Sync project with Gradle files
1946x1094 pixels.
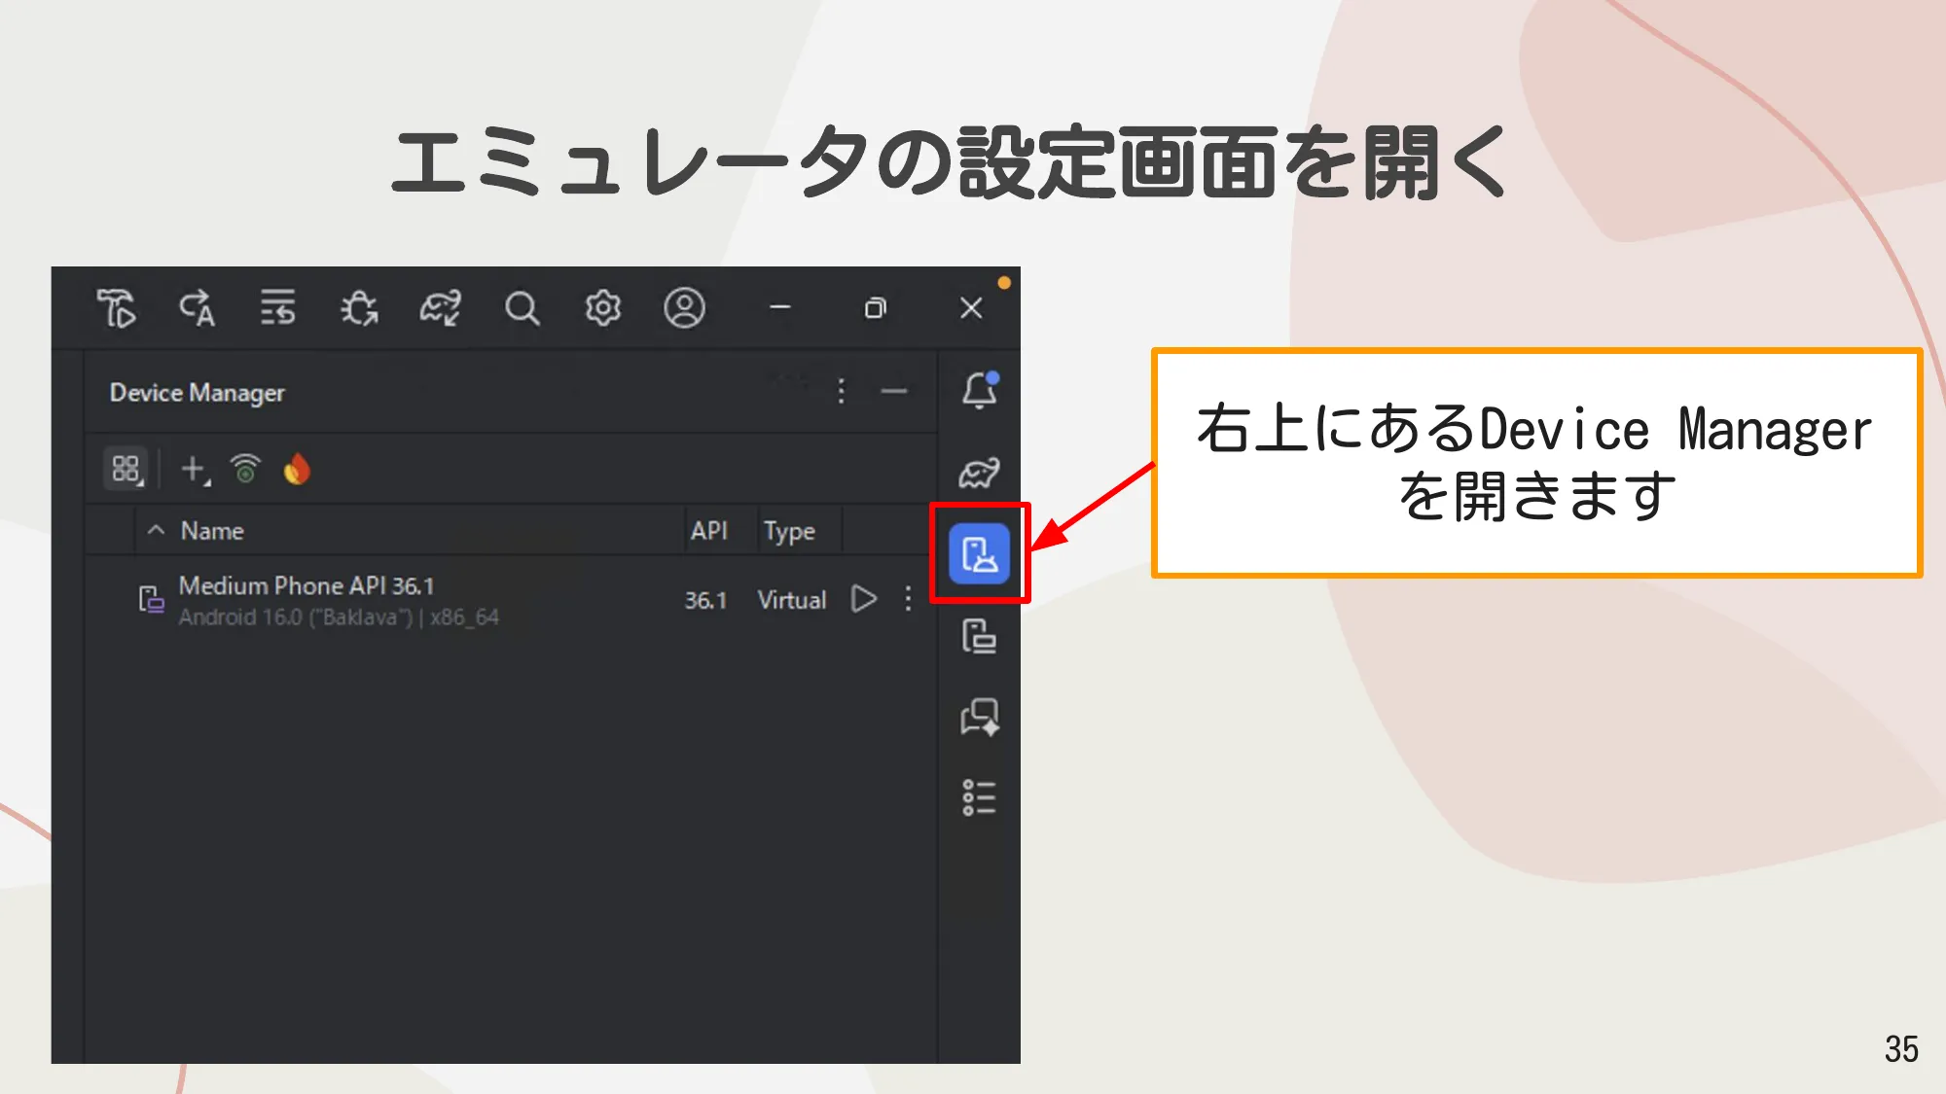point(440,309)
